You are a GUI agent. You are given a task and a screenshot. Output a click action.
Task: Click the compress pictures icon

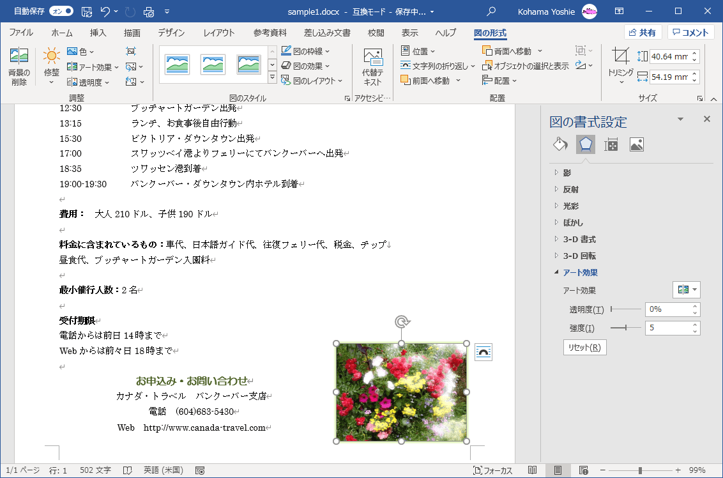coord(131,52)
